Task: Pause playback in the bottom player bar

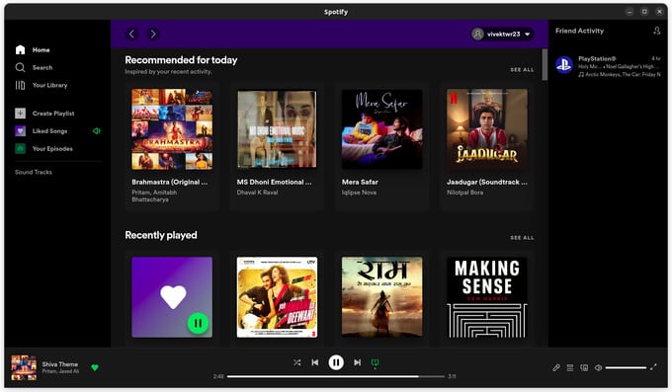Action: (x=336, y=362)
